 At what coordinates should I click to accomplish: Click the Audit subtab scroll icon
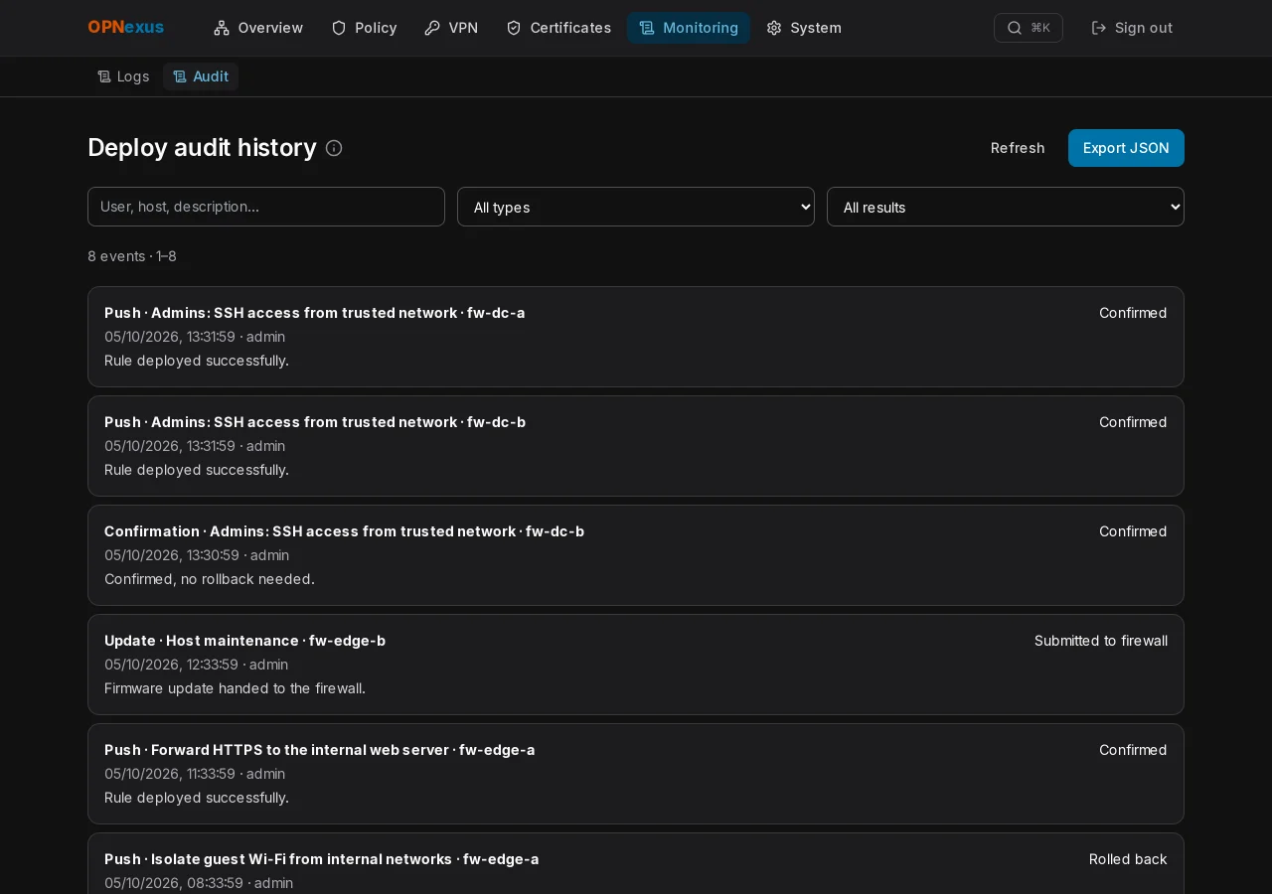[x=180, y=76]
